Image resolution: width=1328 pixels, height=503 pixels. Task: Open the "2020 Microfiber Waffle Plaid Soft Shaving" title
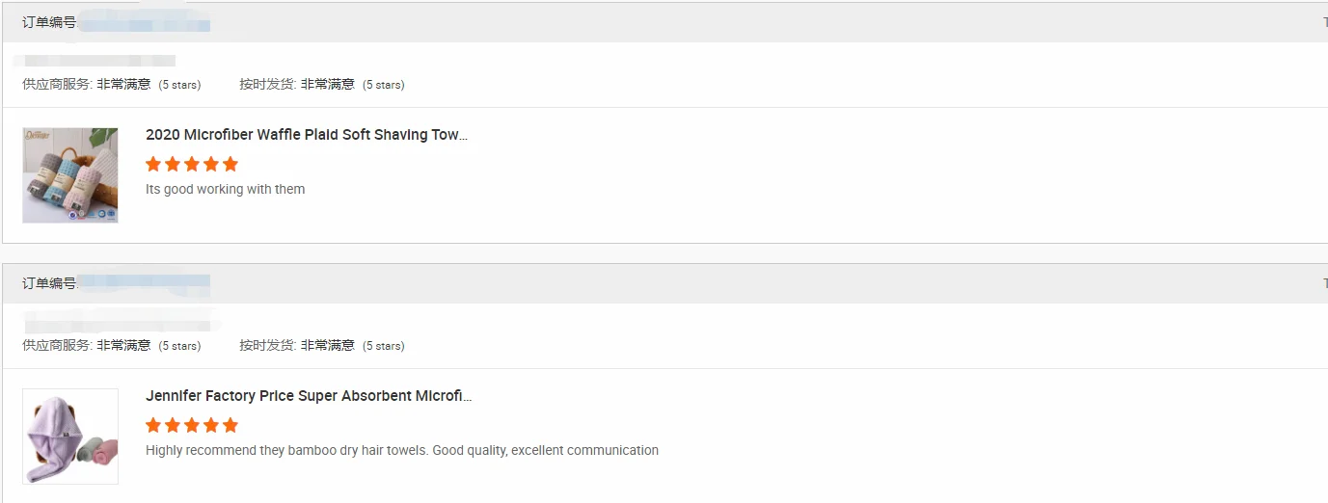pyautogui.click(x=306, y=135)
